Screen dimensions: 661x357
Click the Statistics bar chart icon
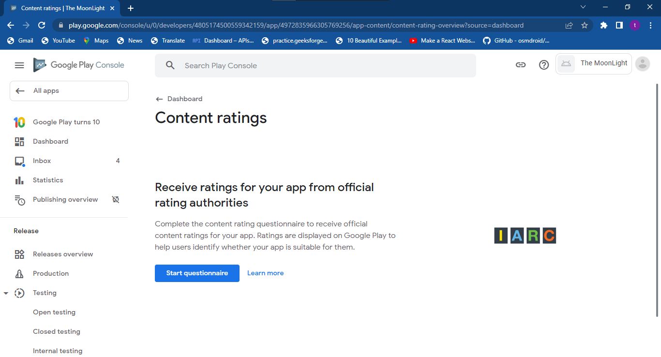(x=19, y=180)
